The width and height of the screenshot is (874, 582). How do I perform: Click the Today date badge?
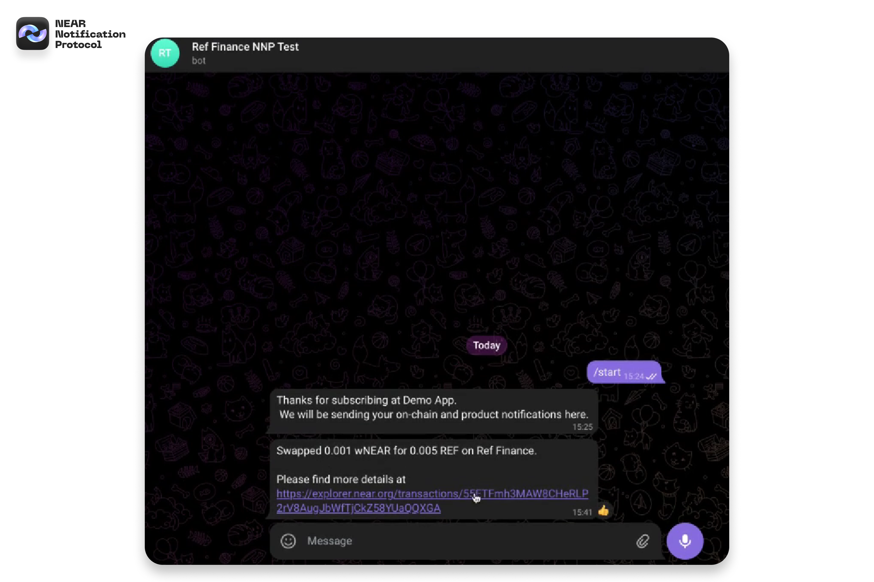pos(487,346)
